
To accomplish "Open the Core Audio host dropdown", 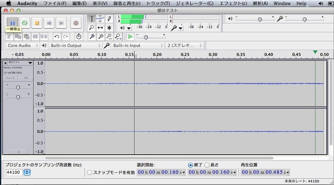I will (x=22, y=45).
